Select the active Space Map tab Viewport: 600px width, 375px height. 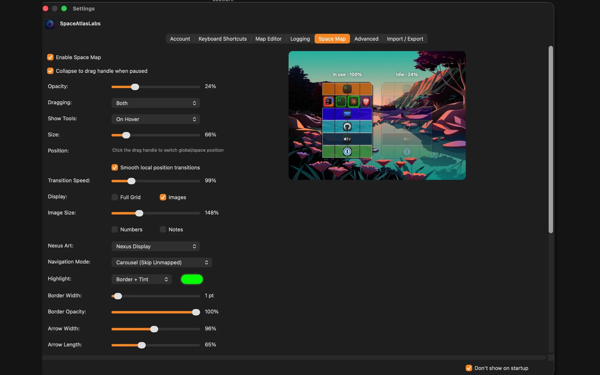click(332, 39)
